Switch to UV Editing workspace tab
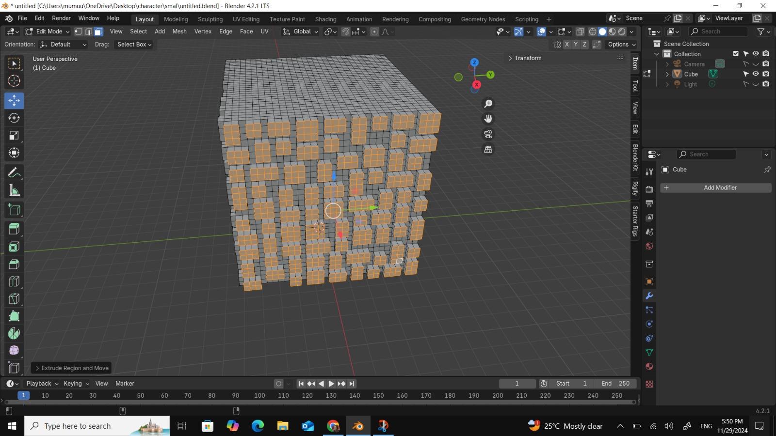The image size is (776, 436). pos(246,19)
